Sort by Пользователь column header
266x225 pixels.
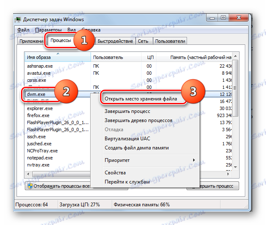[x=116, y=57]
